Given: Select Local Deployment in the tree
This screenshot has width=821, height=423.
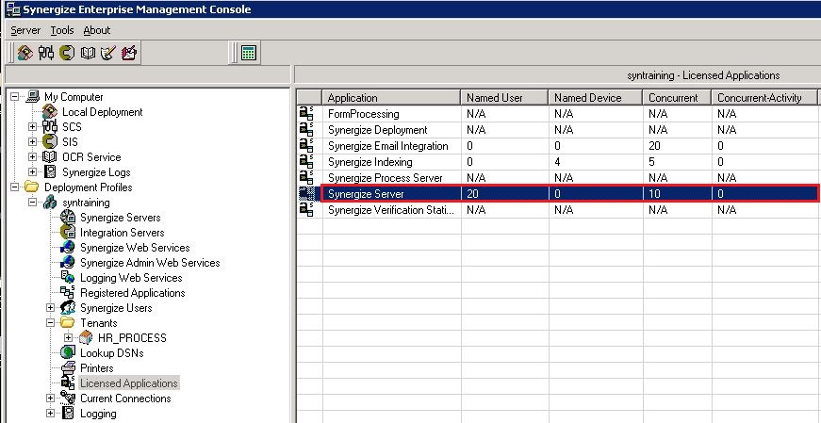Looking at the screenshot, I should click(102, 111).
